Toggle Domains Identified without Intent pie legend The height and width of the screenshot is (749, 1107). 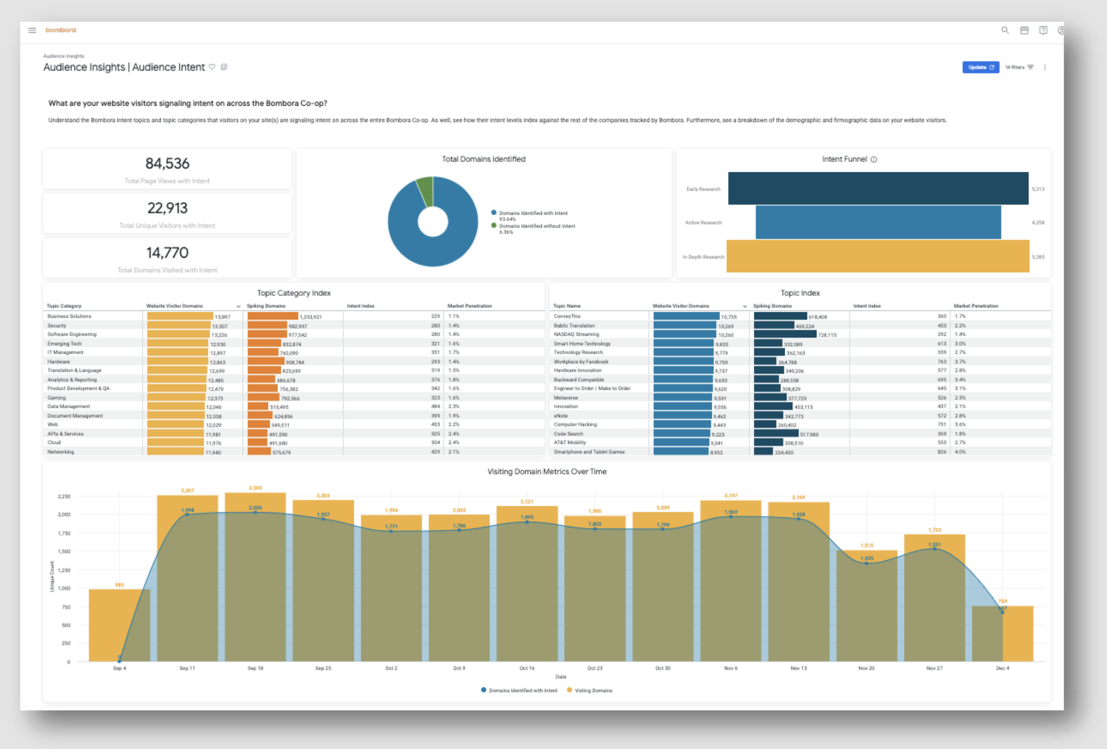[x=536, y=226]
